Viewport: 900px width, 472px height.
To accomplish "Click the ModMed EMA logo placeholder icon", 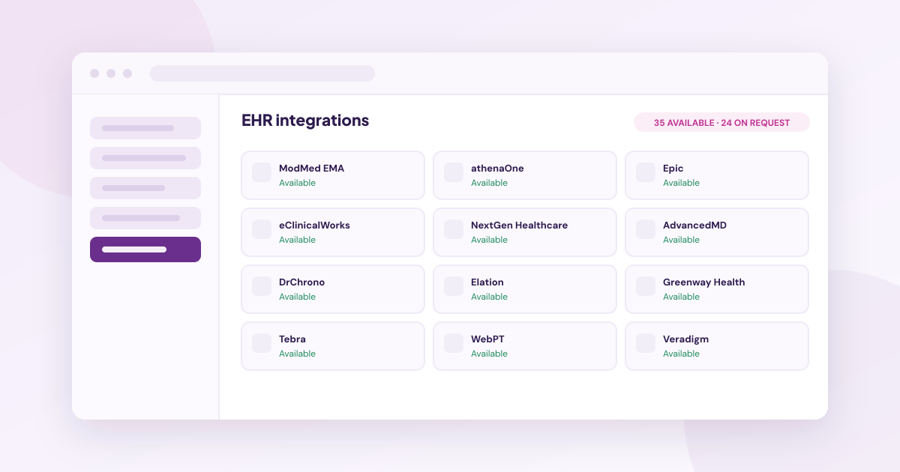I will (x=262, y=172).
